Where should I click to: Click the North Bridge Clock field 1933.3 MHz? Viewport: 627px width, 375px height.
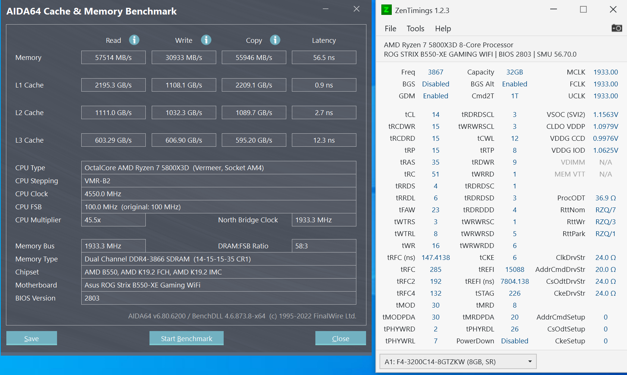[324, 220]
